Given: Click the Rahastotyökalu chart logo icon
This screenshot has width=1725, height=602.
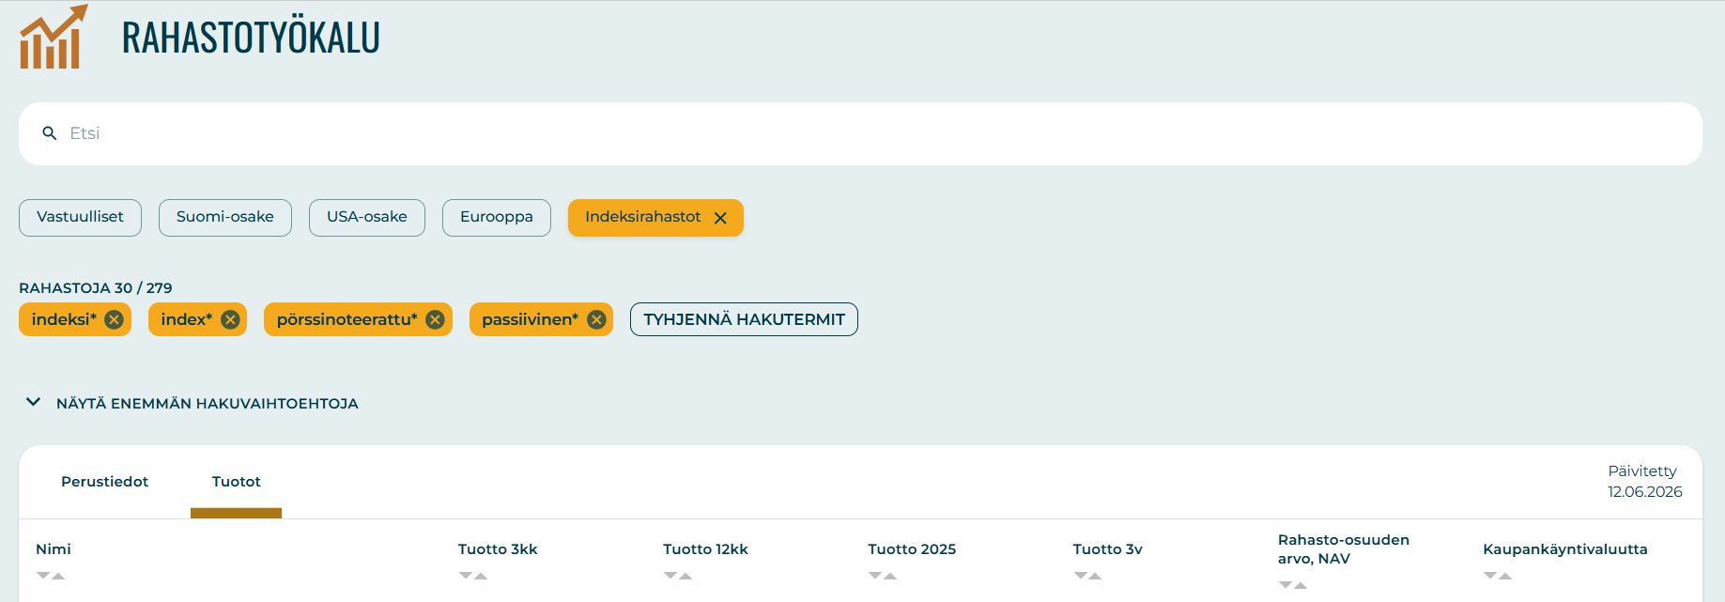Looking at the screenshot, I should click(54, 37).
